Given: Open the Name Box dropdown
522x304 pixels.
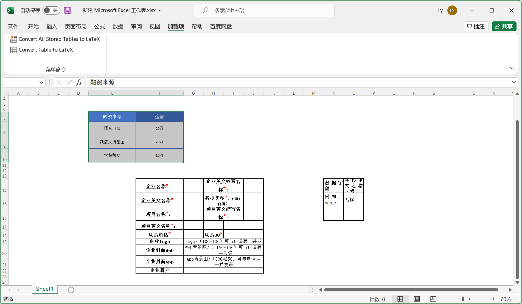Looking at the screenshot, I should [x=41, y=82].
